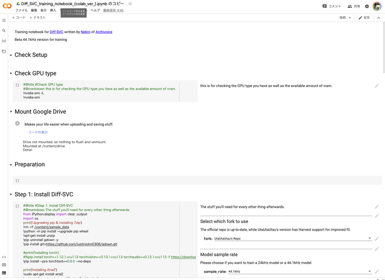385x280 pixels.
Task: Edit the separator above 'Model sample rate'
Action: click(x=377, y=249)
